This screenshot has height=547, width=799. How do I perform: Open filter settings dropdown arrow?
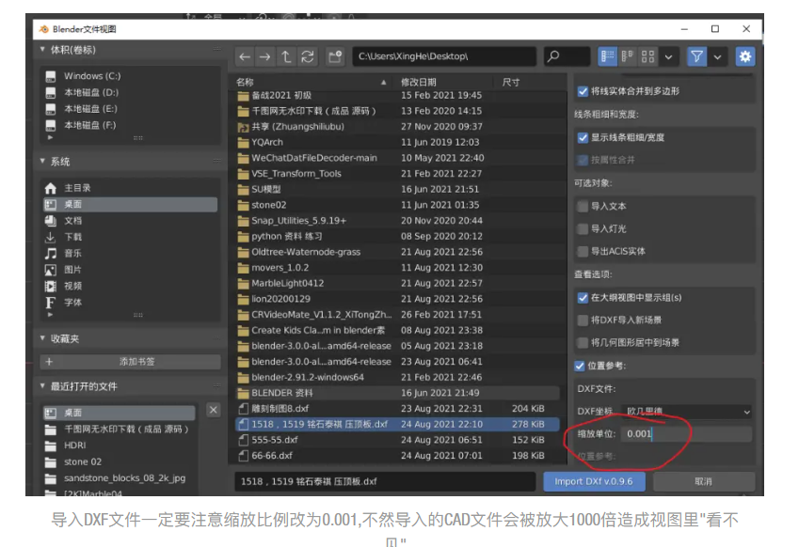[x=717, y=56]
